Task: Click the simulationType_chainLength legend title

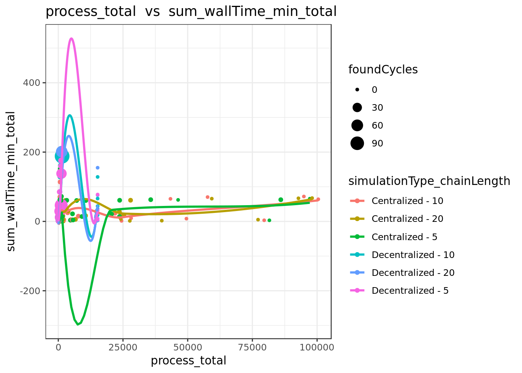Action: point(429,181)
